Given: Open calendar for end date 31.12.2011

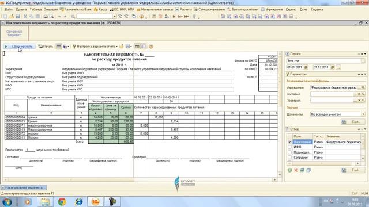Looking at the screenshot, I should pos(332,67).
